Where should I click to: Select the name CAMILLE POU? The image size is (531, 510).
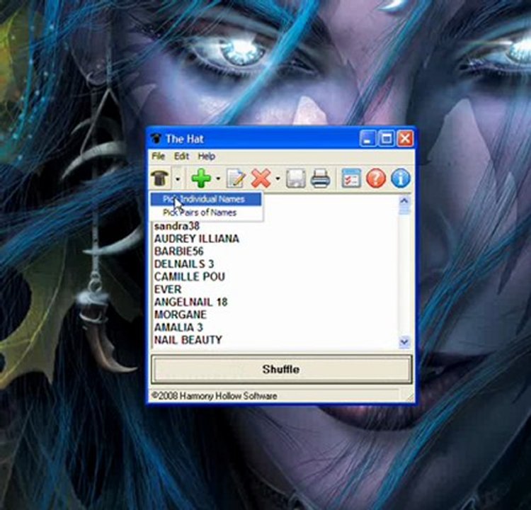(189, 277)
